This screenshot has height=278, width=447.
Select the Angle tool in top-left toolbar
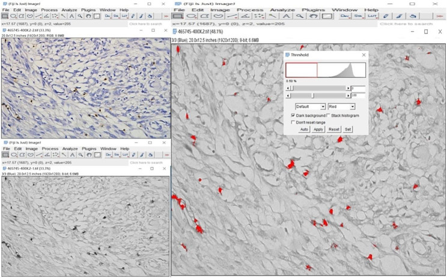[x=47, y=16]
